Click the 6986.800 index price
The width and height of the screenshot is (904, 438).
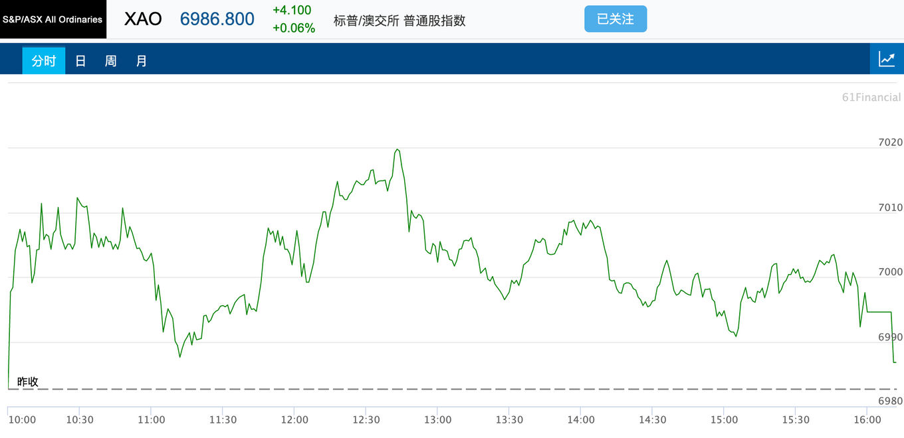217,19
